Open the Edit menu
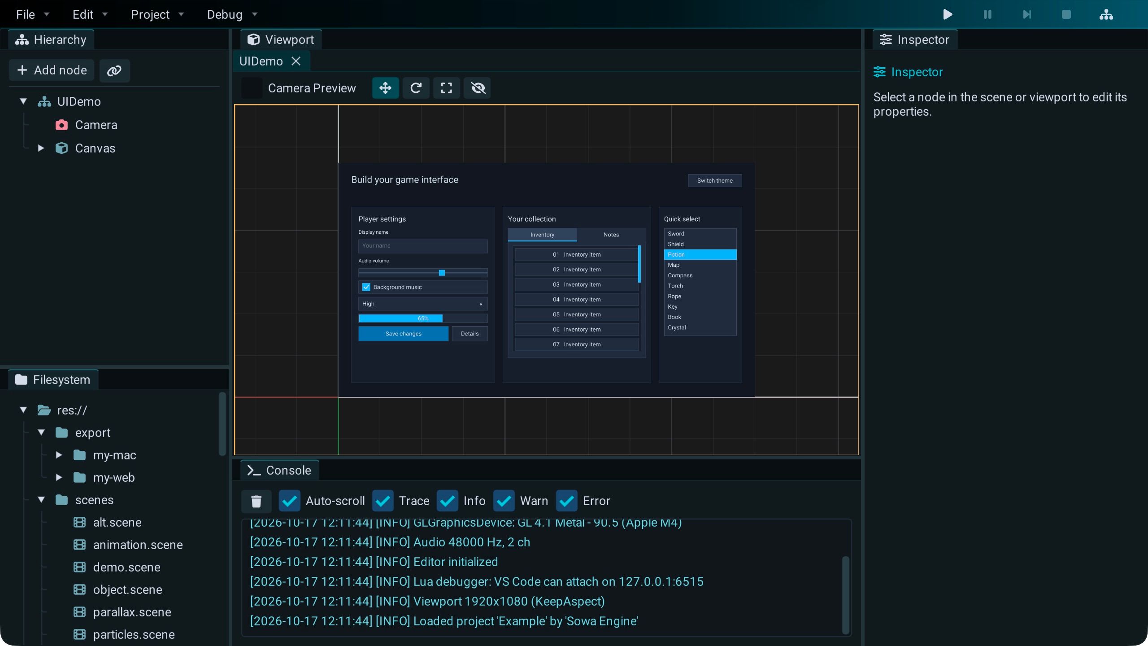 (90, 14)
